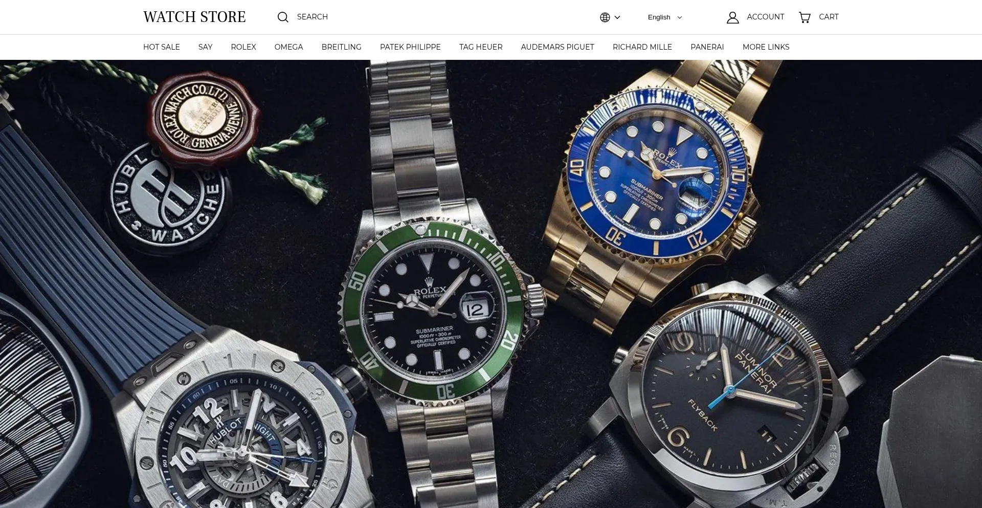982x508 pixels.
Task: Open the CART link
Action: (829, 17)
